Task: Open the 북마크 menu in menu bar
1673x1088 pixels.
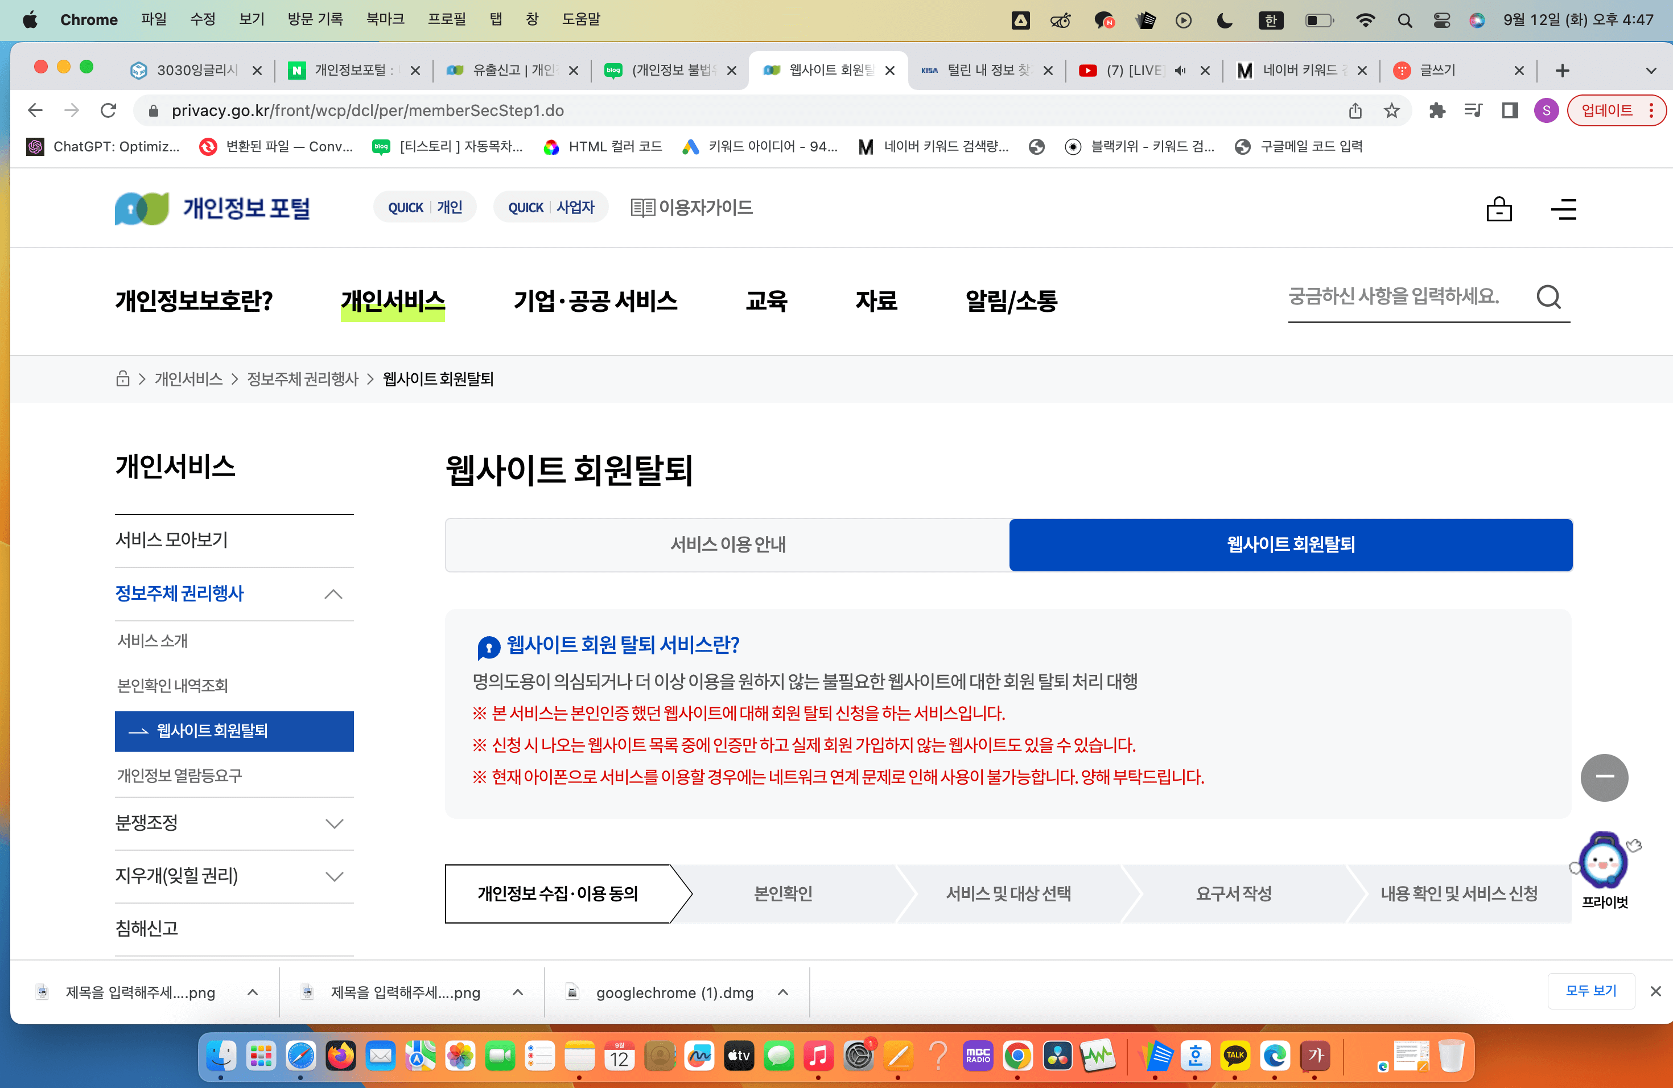Action: [x=385, y=19]
